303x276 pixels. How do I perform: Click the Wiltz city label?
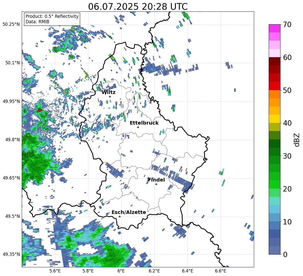point(109,92)
